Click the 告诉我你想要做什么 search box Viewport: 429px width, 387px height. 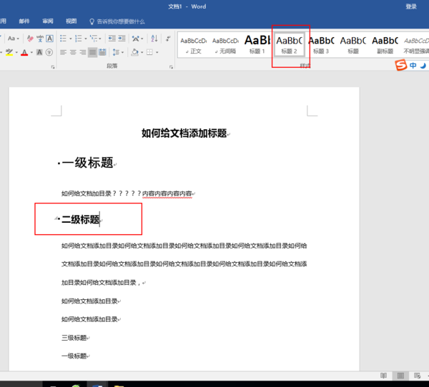(120, 22)
